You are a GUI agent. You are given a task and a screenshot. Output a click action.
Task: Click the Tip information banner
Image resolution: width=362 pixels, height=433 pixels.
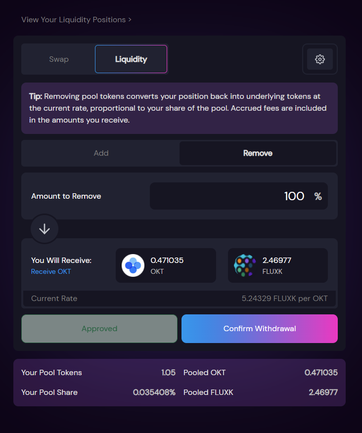tap(180, 108)
